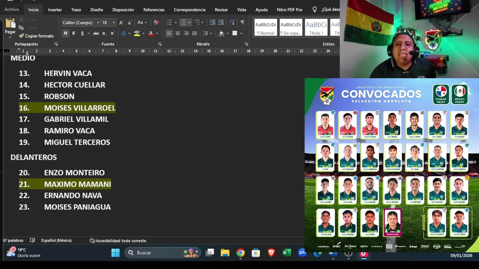Click the borders icon
This screenshot has height=269, width=479.
pos(235,33)
